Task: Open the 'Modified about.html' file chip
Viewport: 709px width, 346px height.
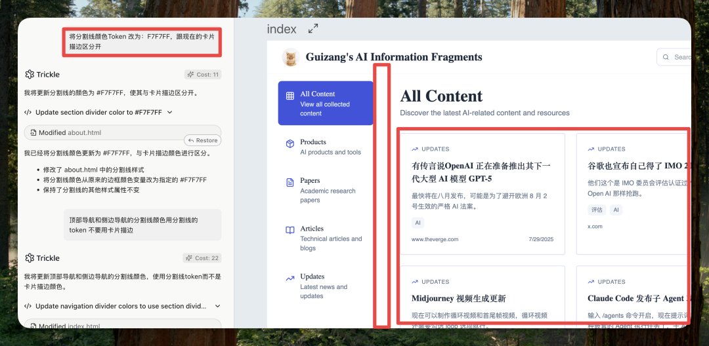Action: [x=123, y=132]
